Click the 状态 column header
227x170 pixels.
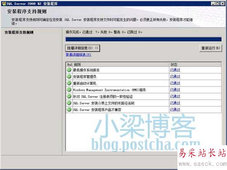(x=195, y=64)
